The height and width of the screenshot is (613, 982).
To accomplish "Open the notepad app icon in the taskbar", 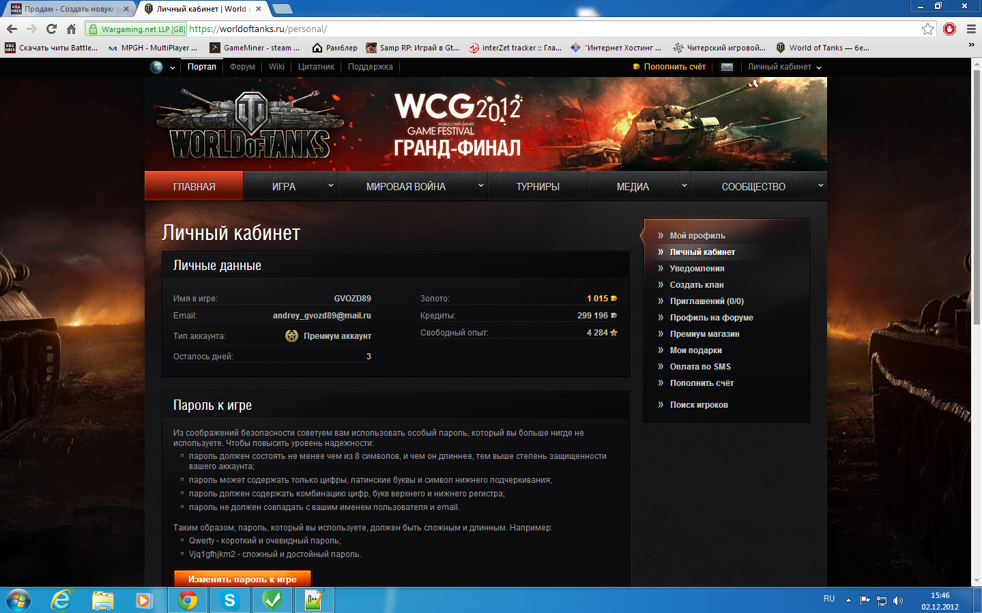I will click(x=314, y=600).
